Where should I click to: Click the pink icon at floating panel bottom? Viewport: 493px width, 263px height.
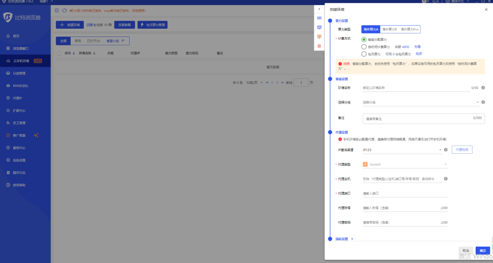point(319,46)
